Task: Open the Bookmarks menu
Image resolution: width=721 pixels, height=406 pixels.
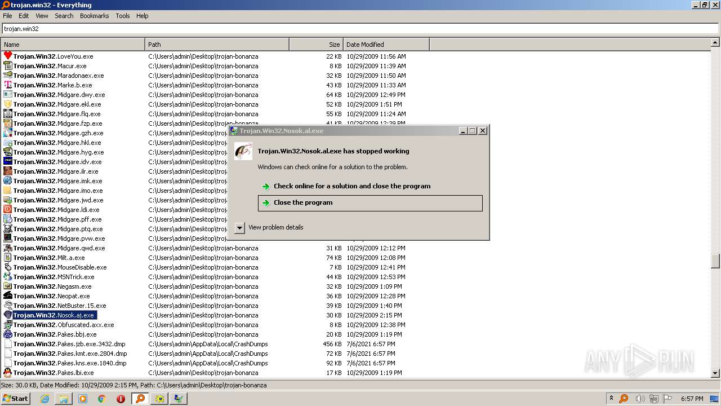Action: pyautogui.click(x=94, y=16)
